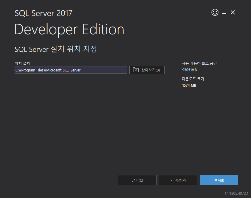Click the 위치 설치 field label
Viewport: 251px width, 198px height.
tap(22, 63)
